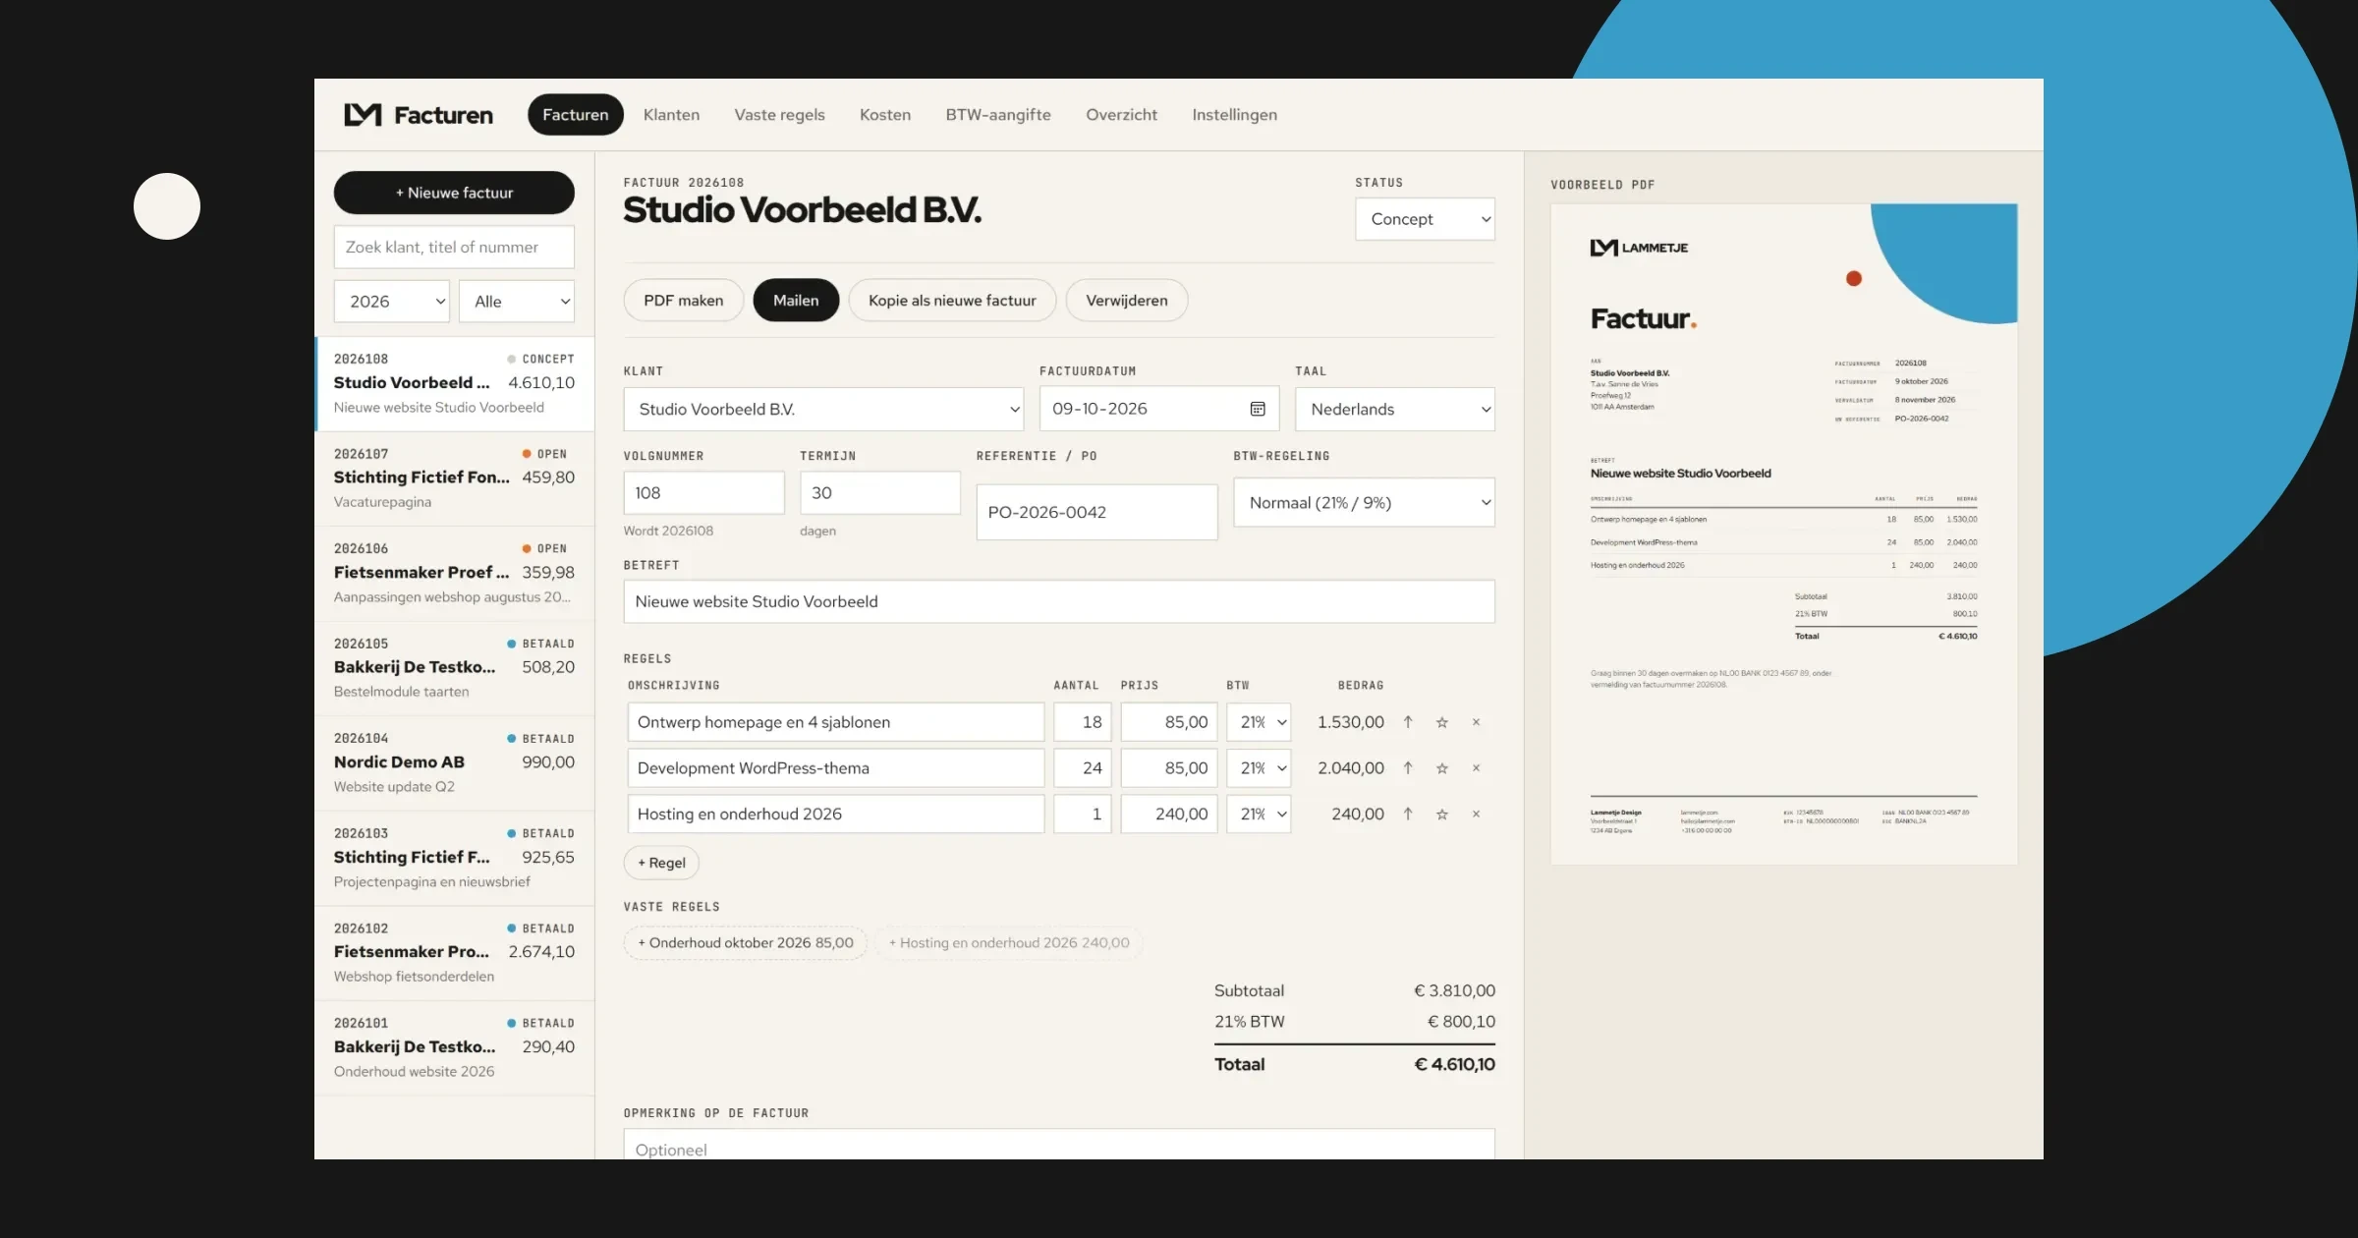Open the Vaste regels tab
Screen dimensions: 2358x1238
point(779,115)
